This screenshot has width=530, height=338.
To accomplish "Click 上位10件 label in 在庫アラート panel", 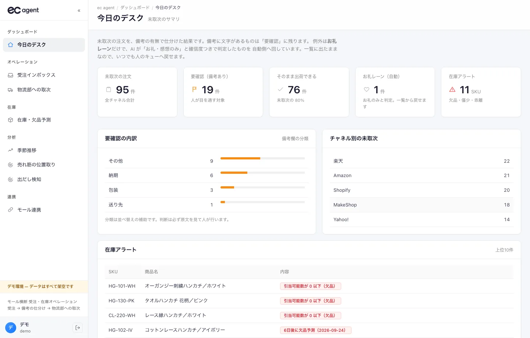I will coord(504,250).
